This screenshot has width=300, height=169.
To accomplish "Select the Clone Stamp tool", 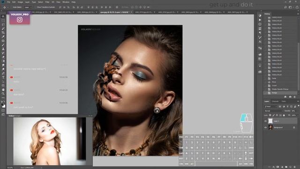I will (3, 49).
